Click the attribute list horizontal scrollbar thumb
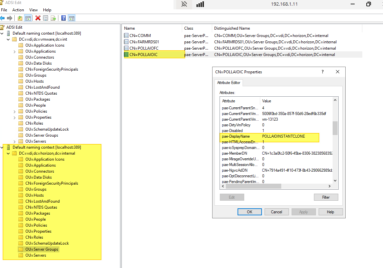The height and width of the screenshot is (268, 383). pos(254,186)
